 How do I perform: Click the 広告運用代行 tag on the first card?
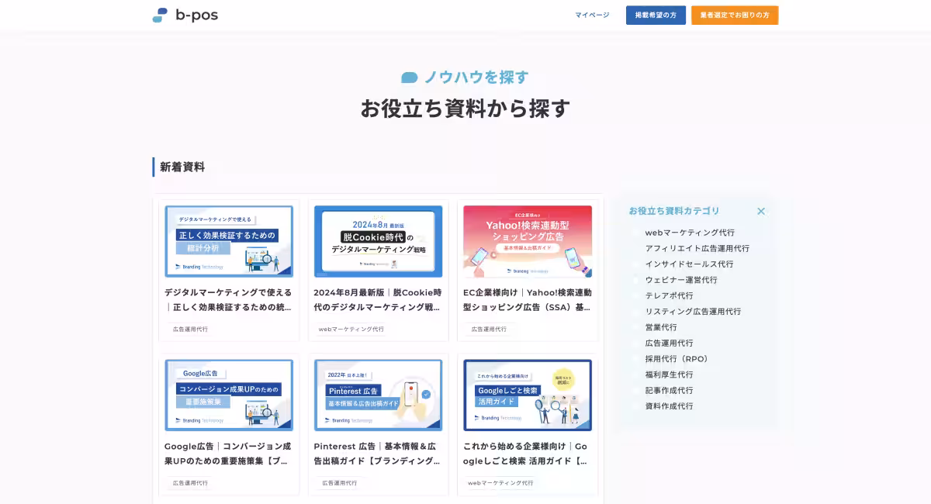pyautogui.click(x=189, y=329)
